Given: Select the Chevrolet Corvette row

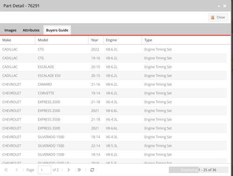Looking at the screenshot, I should 113,93.
